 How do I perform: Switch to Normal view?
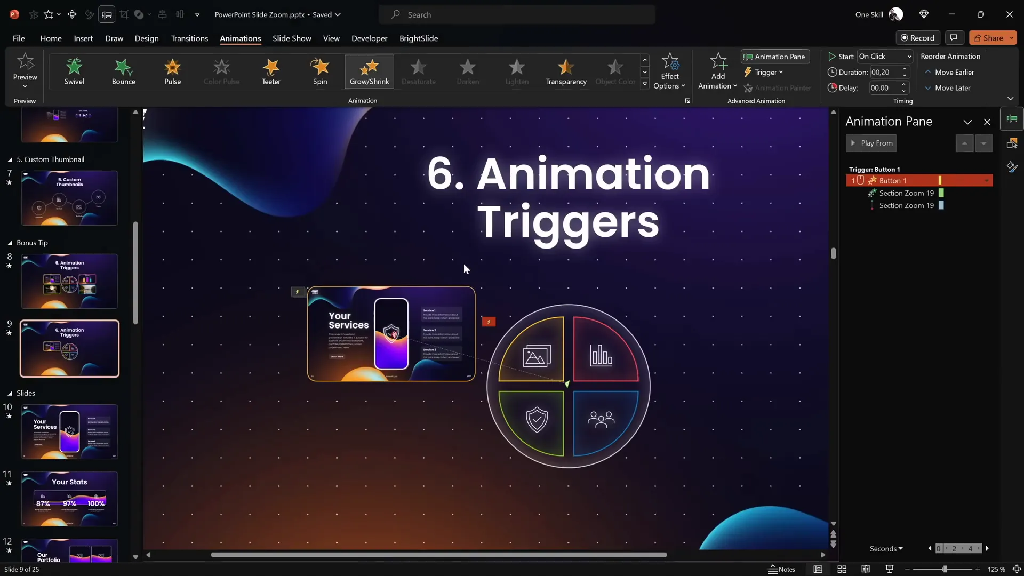tap(818, 569)
